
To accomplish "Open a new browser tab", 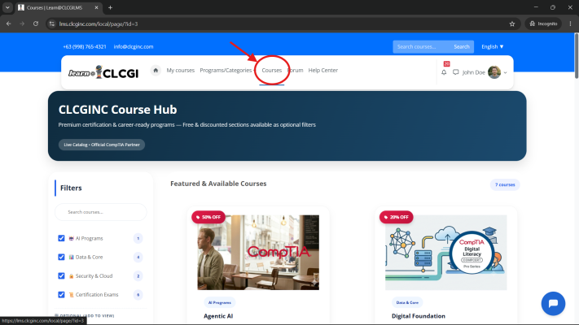I will (110, 7).
